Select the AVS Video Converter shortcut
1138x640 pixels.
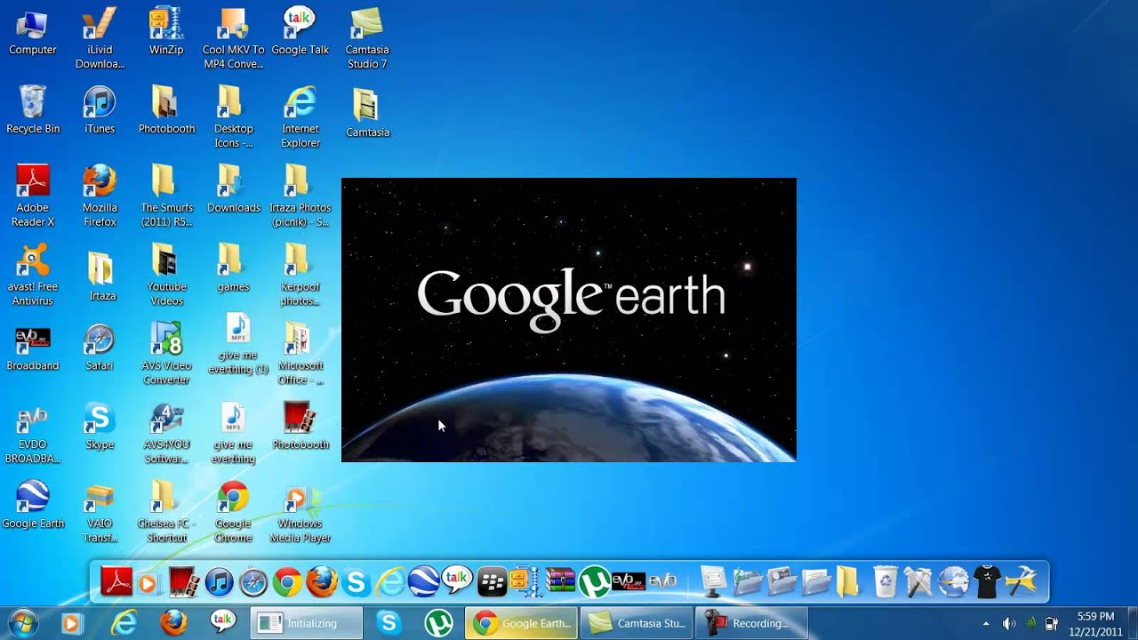166,354
